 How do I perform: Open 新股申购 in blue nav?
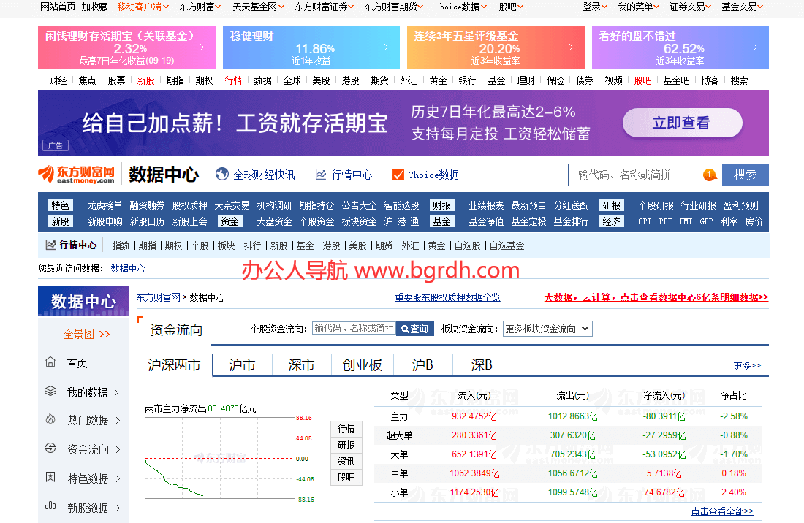(105, 221)
